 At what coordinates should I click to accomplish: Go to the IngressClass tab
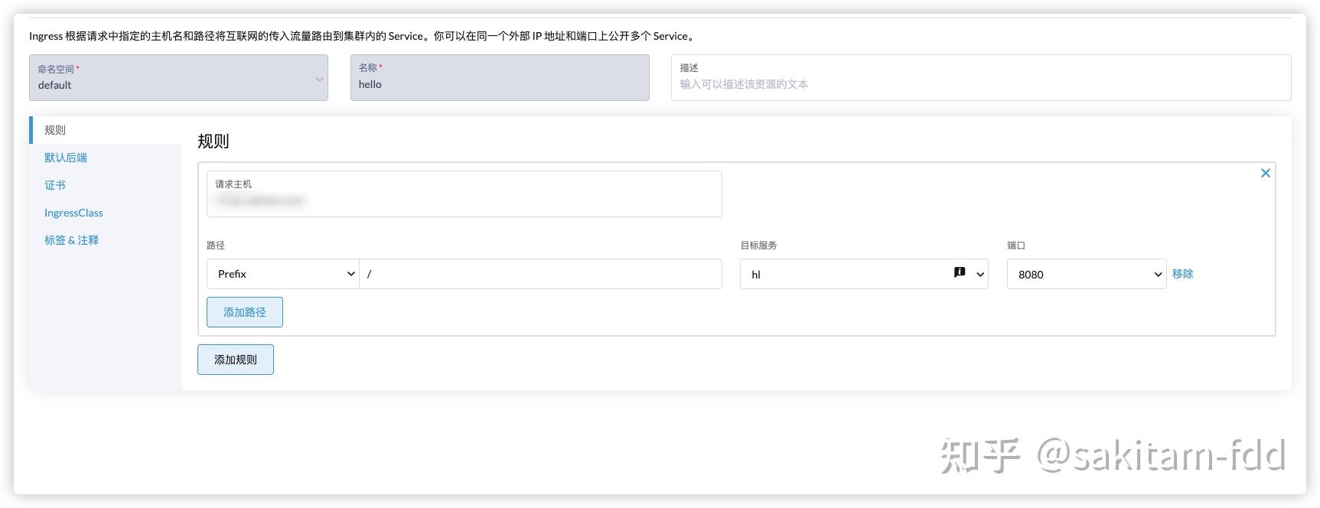(x=73, y=213)
